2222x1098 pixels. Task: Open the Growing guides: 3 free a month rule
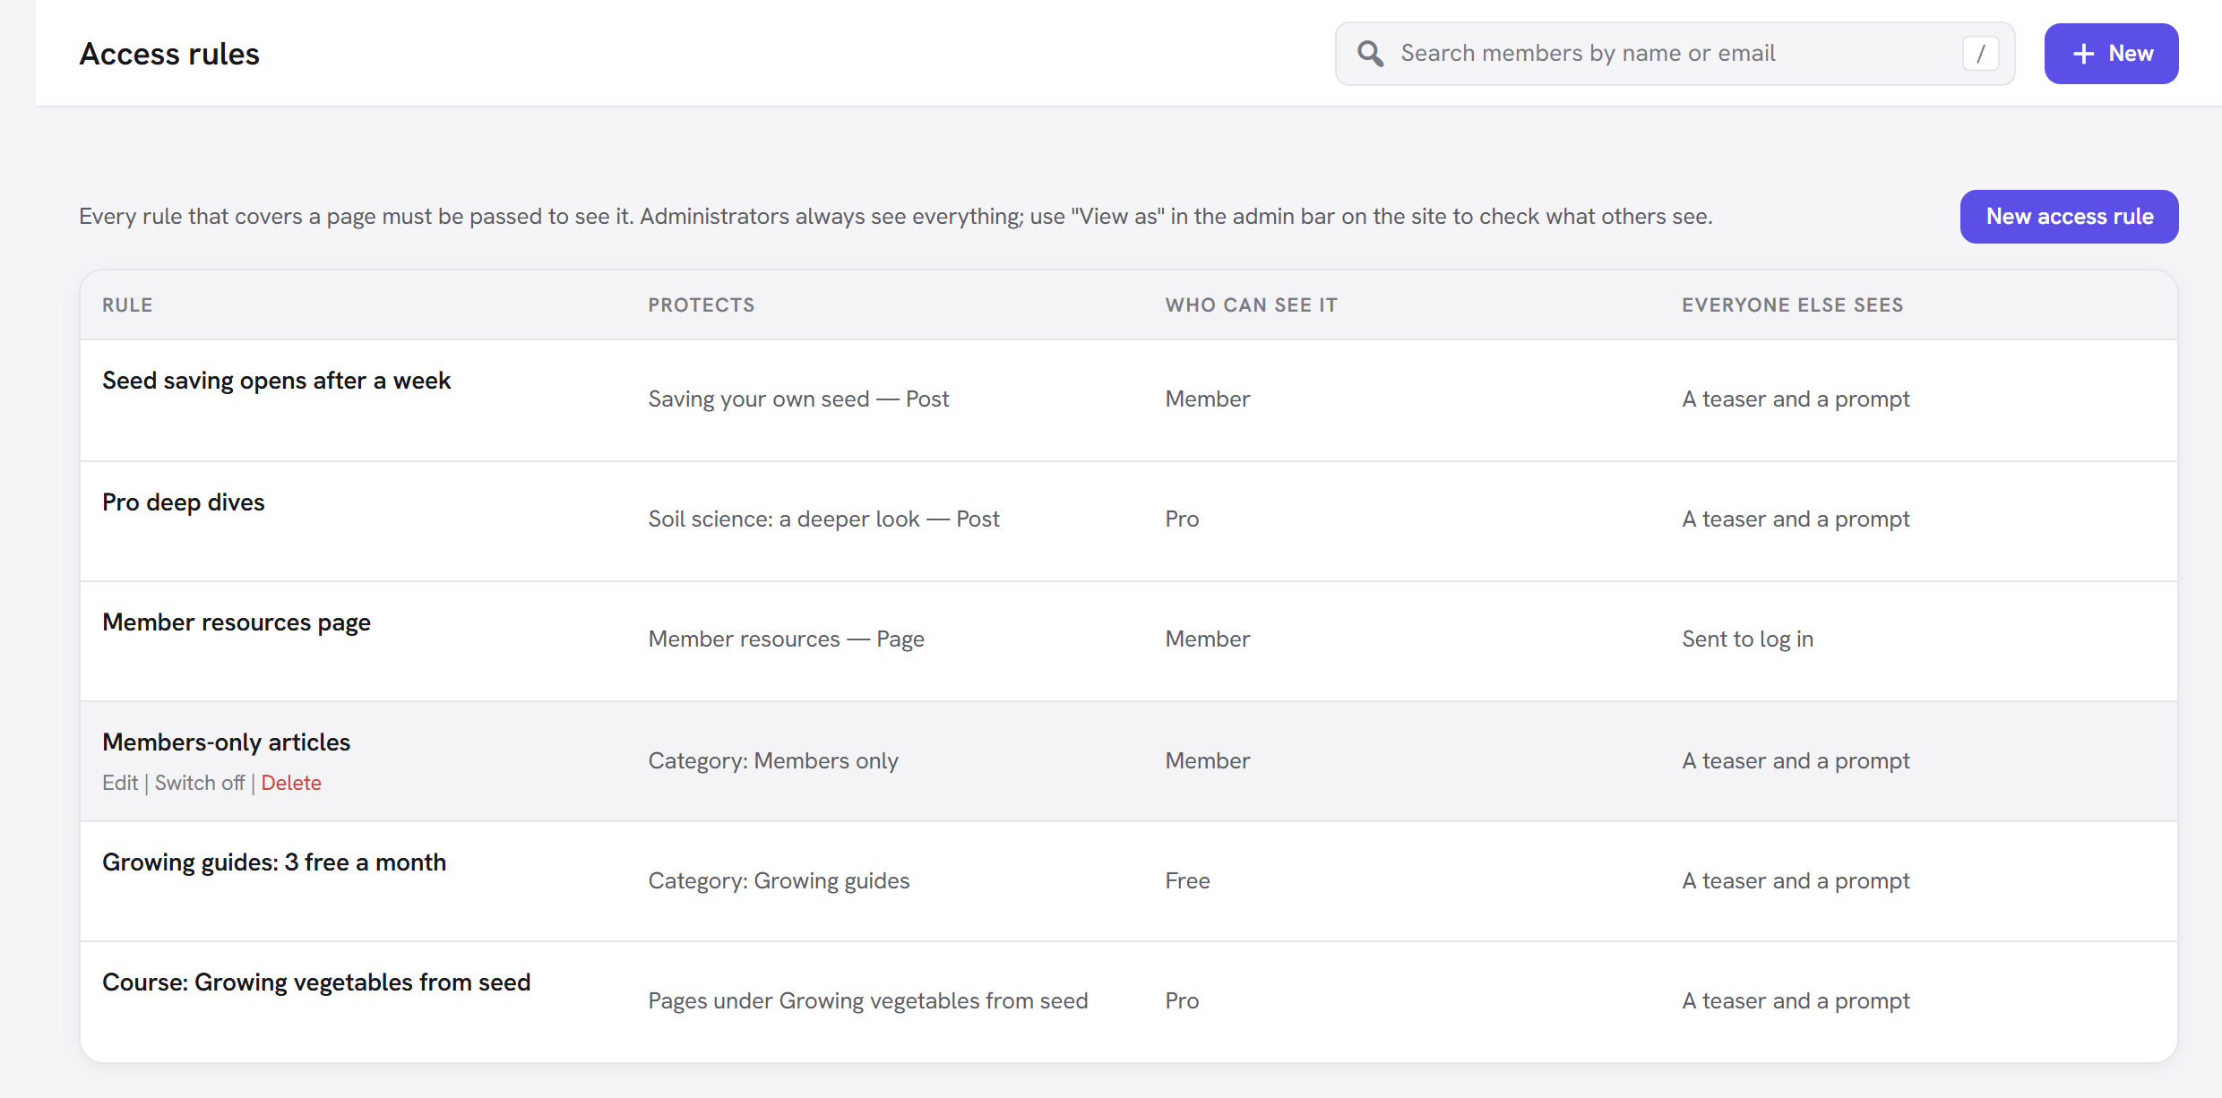274,862
